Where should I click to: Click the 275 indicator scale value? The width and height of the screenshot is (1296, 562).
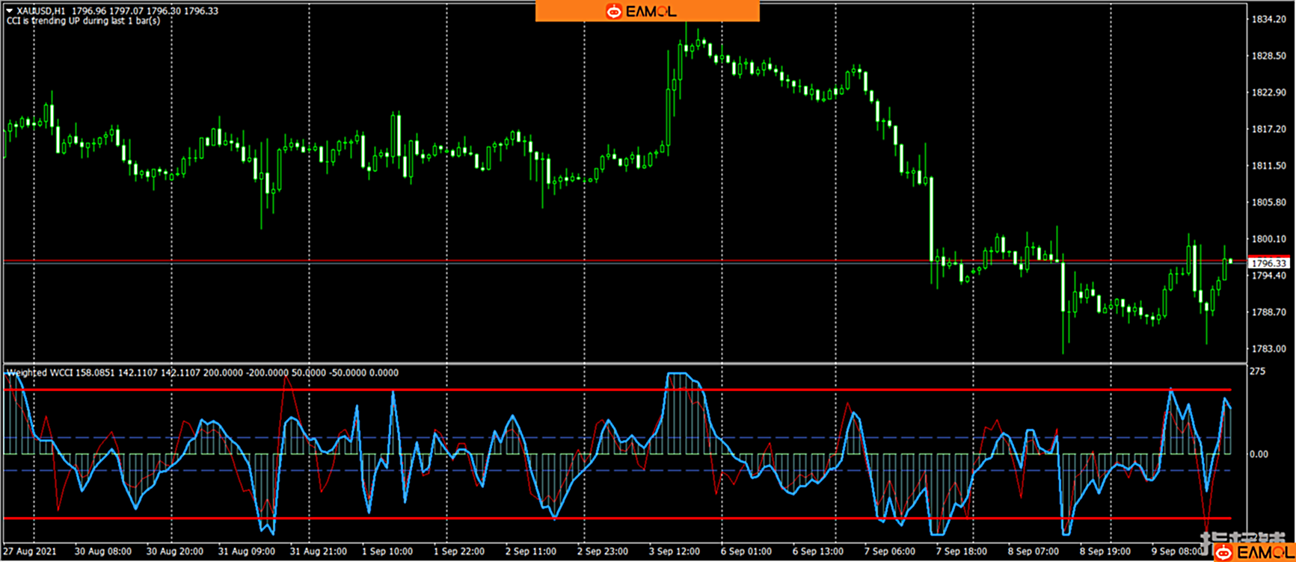pos(1258,371)
